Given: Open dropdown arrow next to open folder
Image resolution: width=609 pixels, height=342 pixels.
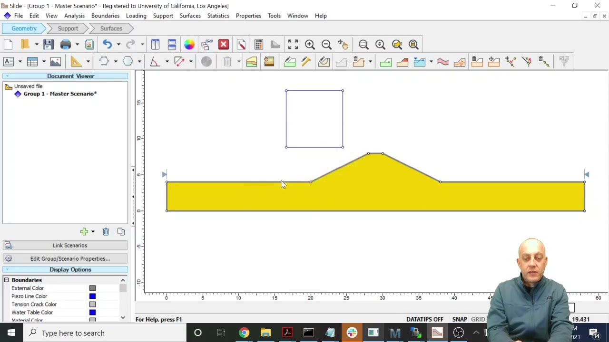Looking at the screenshot, I should coord(36,45).
